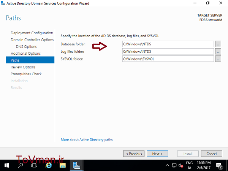Click the Previous button

click(x=134, y=154)
